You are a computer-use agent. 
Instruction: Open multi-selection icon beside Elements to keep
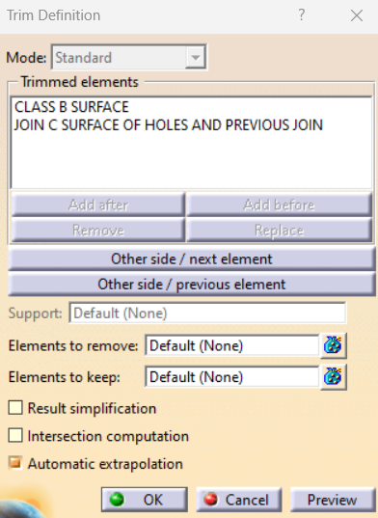point(333,377)
